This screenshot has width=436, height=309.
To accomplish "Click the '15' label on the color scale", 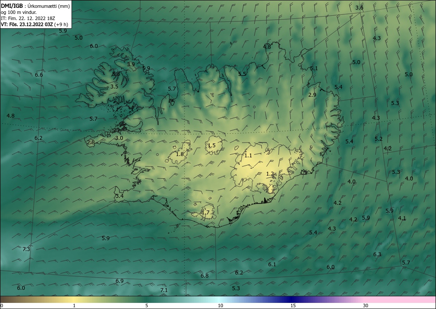I will click(x=293, y=306).
